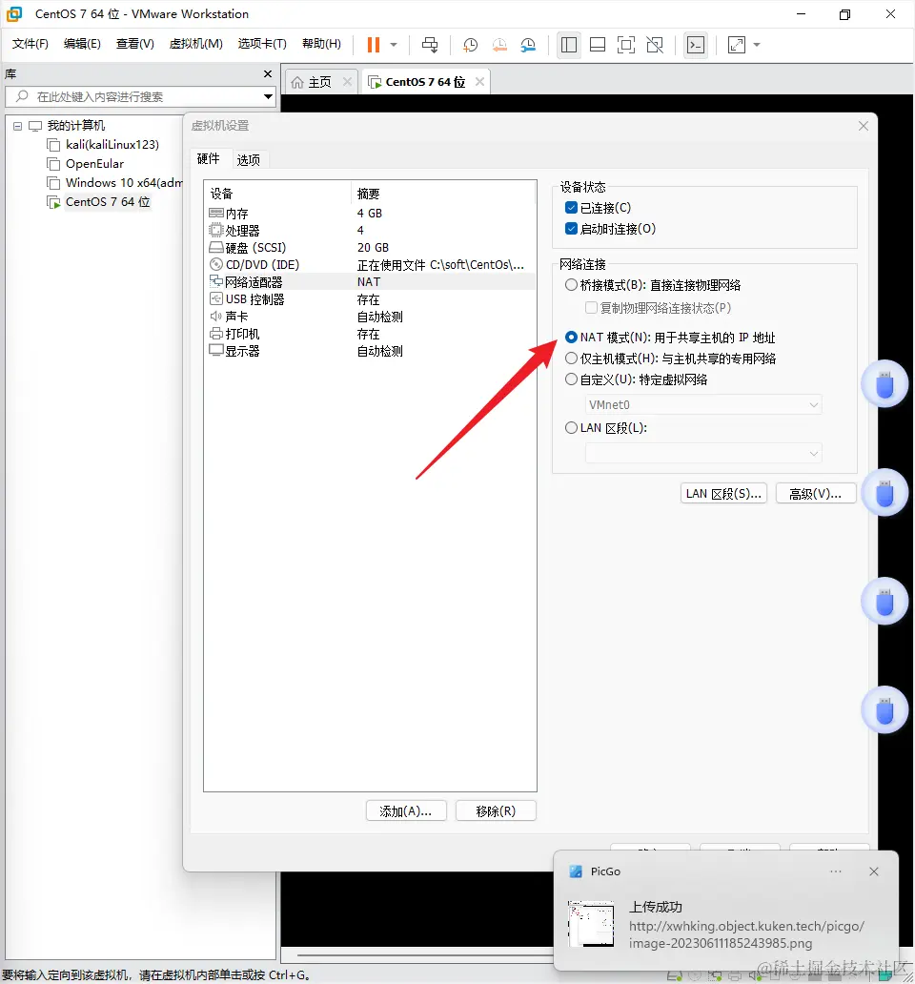Image resolution: width=915 pixels, height=984 pixels.
Task: Toggle the 已连接(C) checkbox
Action: click(571, 208)
